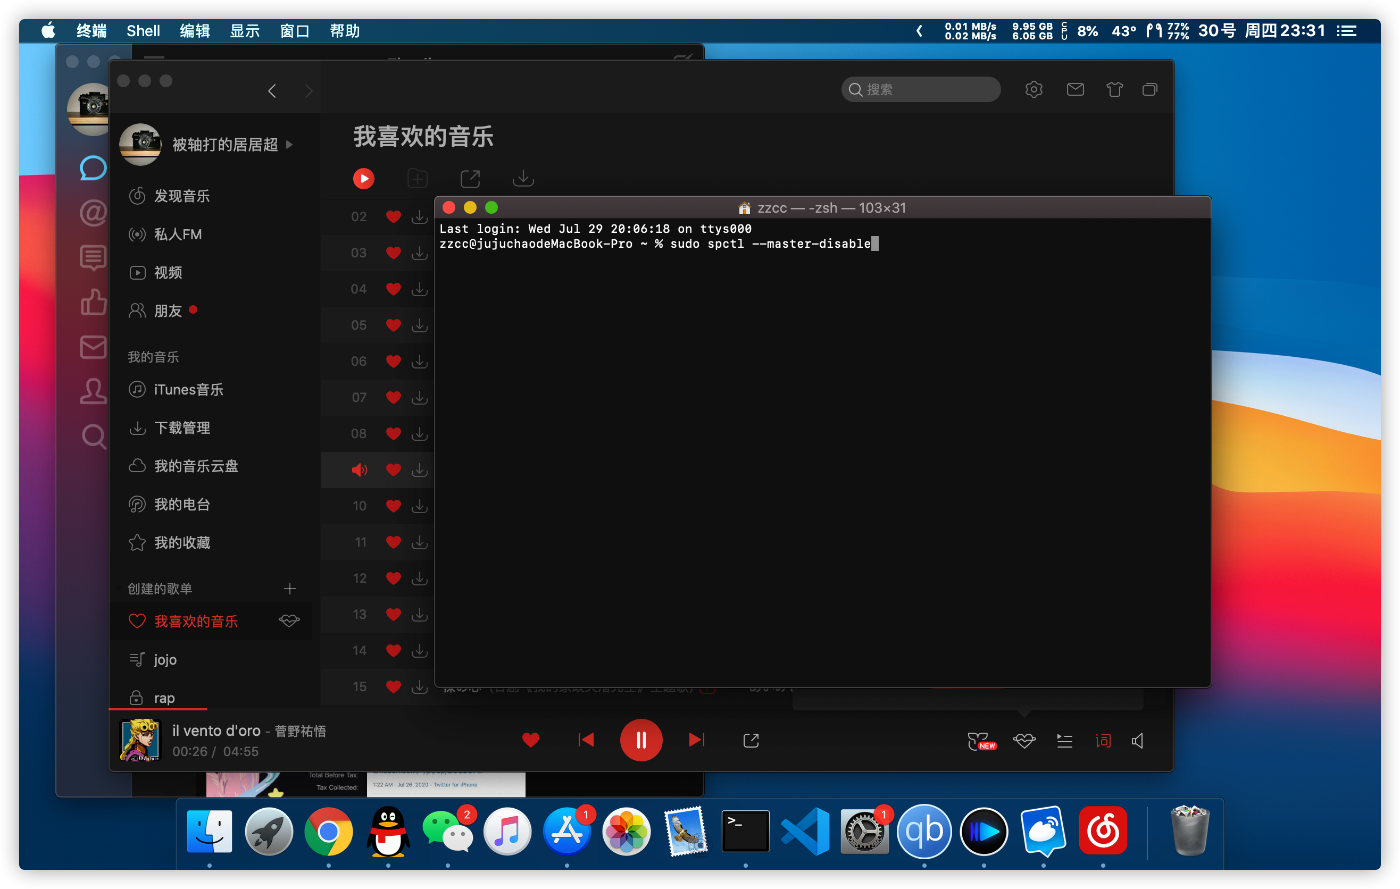
Task: Unlike song in row 11
Action: pos(393,542)
